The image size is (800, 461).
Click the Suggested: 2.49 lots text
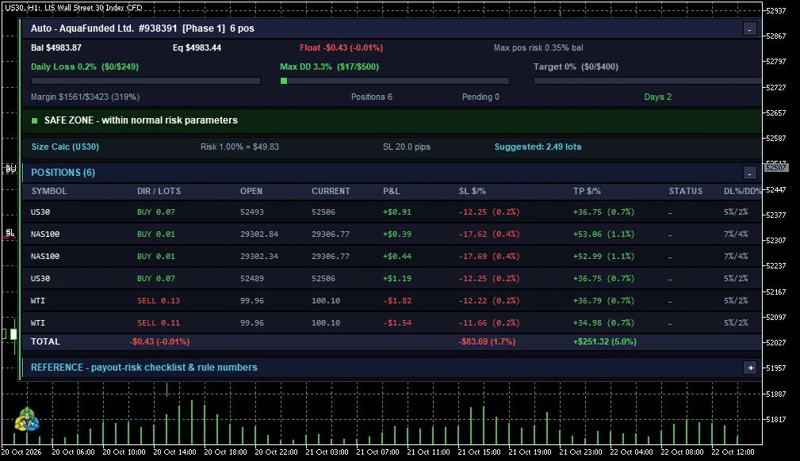pos(538,147)
